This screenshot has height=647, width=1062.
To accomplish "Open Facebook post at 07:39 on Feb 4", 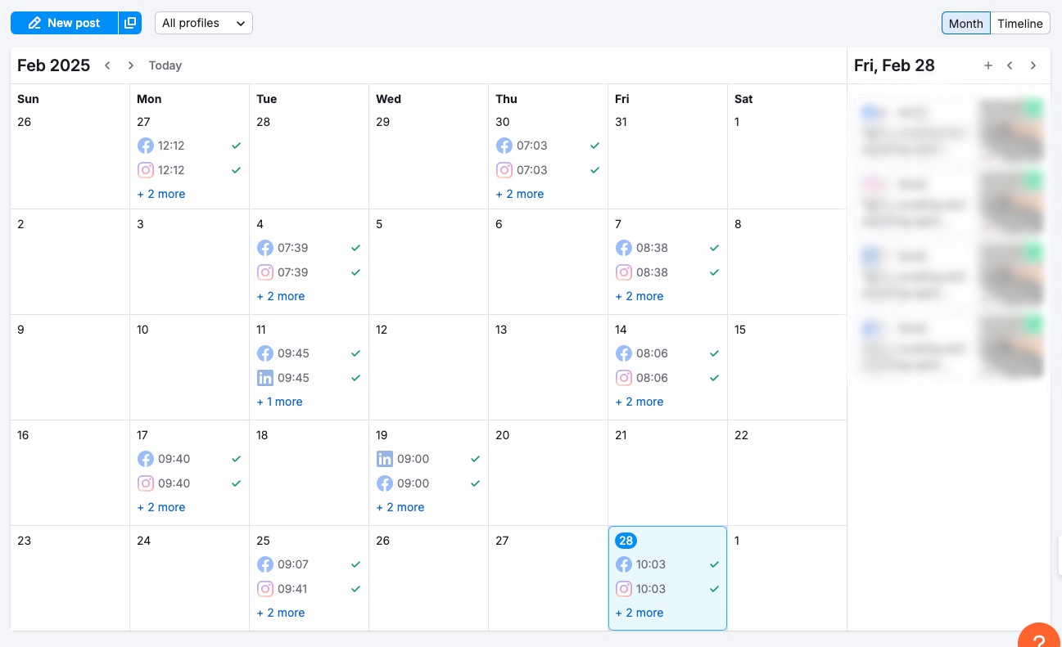I will tap(309, 248).
